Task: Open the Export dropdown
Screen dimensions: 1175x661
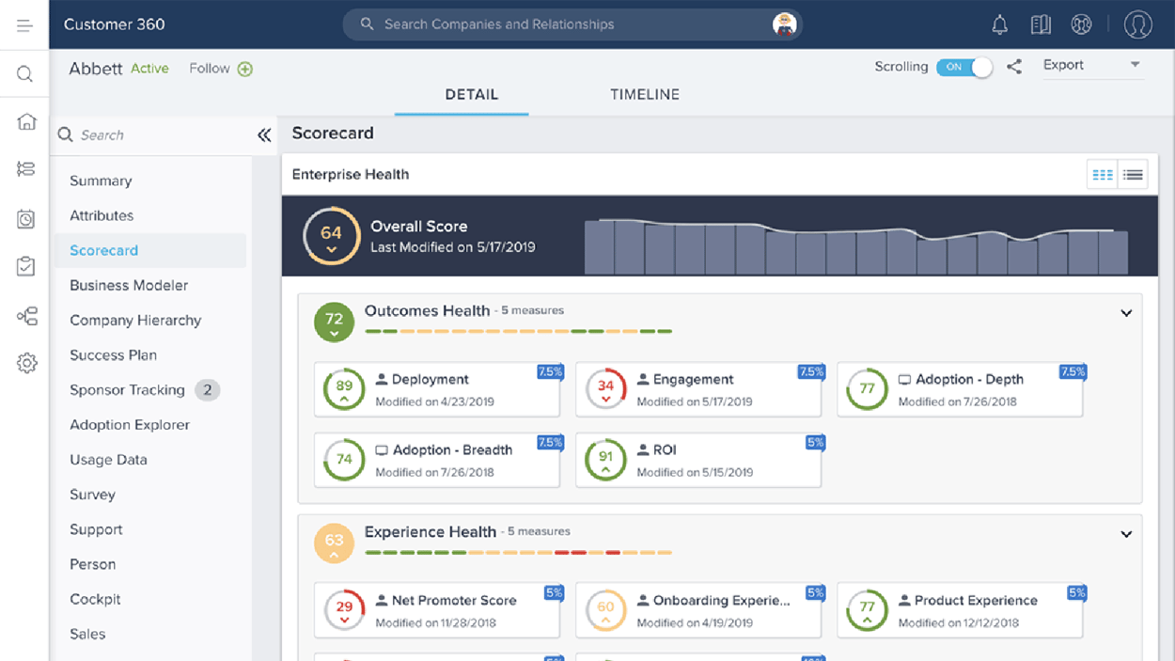Action: click(x=1092, y=66)
